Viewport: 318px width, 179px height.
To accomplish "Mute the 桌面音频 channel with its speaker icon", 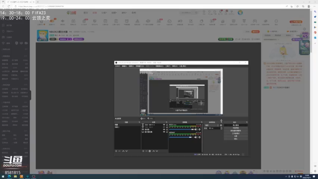I will click(x=196, y=137).
